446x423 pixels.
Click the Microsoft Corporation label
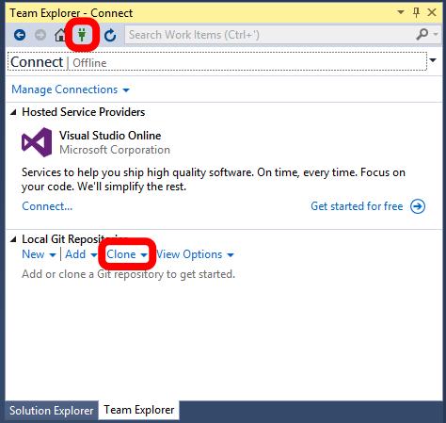(x=115, y=150)
